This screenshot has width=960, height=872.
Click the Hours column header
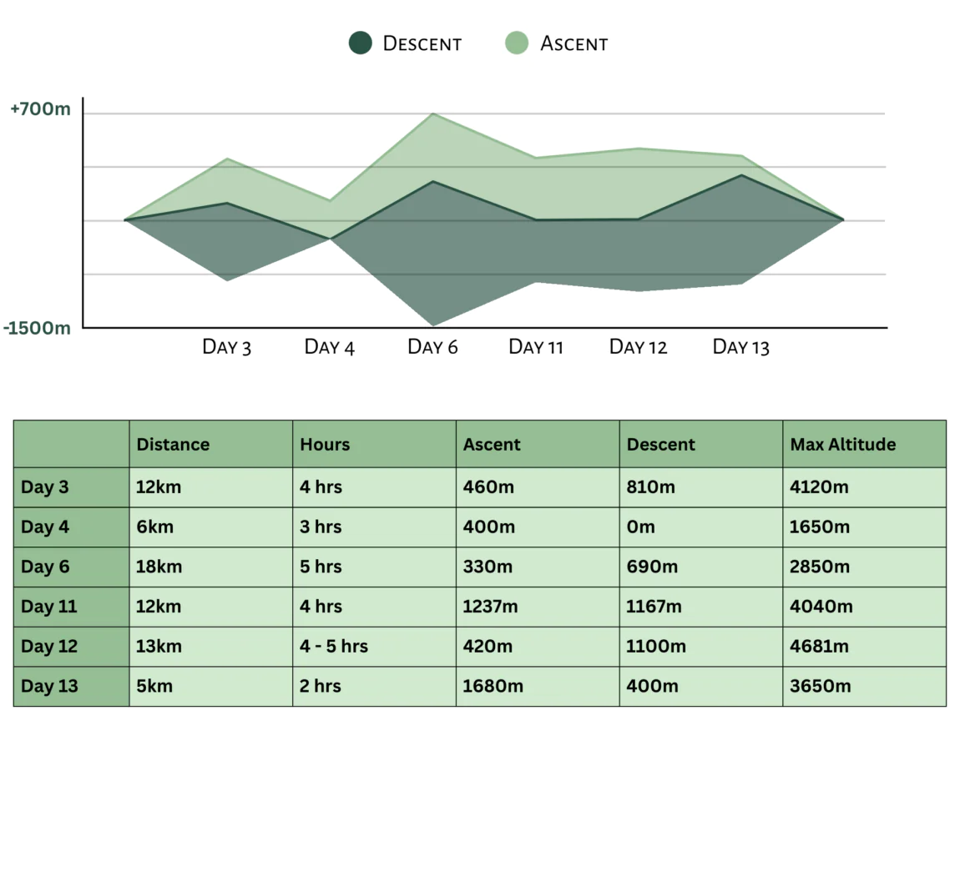(374, 444)
